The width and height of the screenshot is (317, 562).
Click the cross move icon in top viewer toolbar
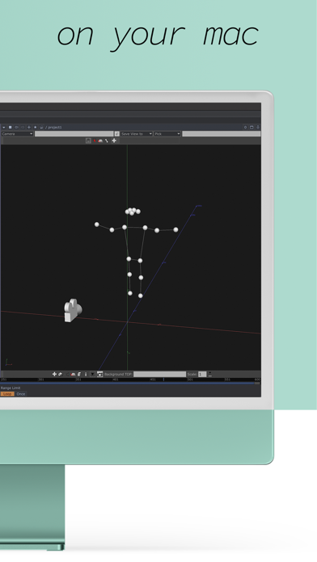coord(114,140)
